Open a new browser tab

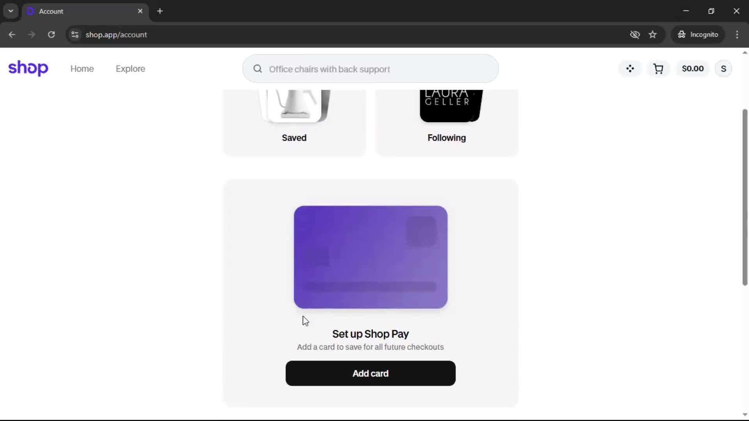[160, 11]
